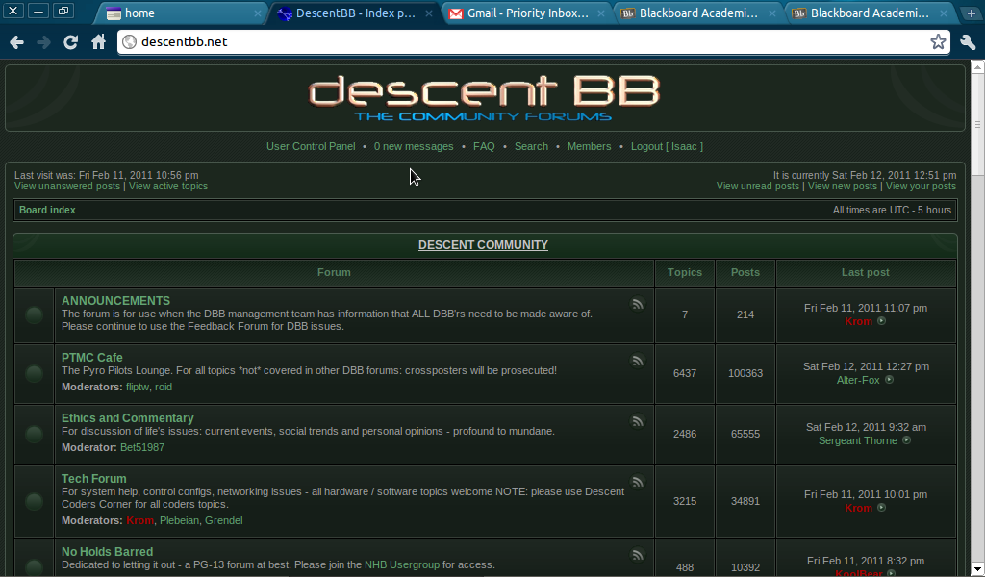Go to Board index
This screenshot has height=577, width=985.
click(x=47, y=210)
